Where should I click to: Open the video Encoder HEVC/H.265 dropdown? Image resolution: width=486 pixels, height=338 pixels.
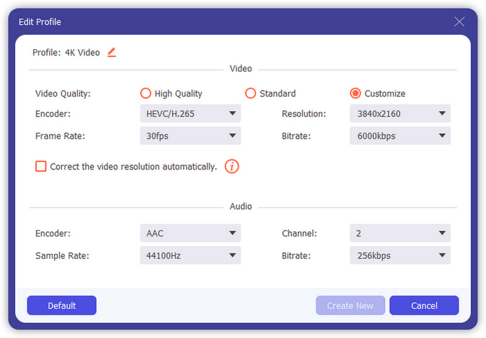[190, 114]
